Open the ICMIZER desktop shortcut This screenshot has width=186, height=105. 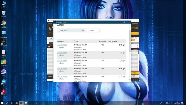coord(3,63)
